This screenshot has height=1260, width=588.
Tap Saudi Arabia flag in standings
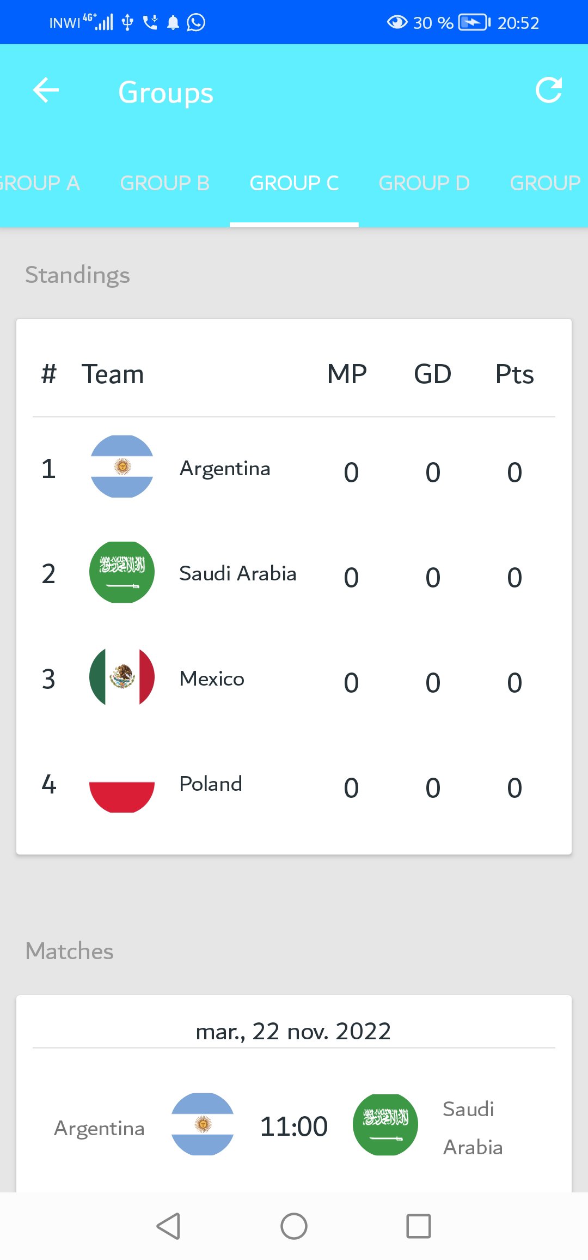(122, 572)
